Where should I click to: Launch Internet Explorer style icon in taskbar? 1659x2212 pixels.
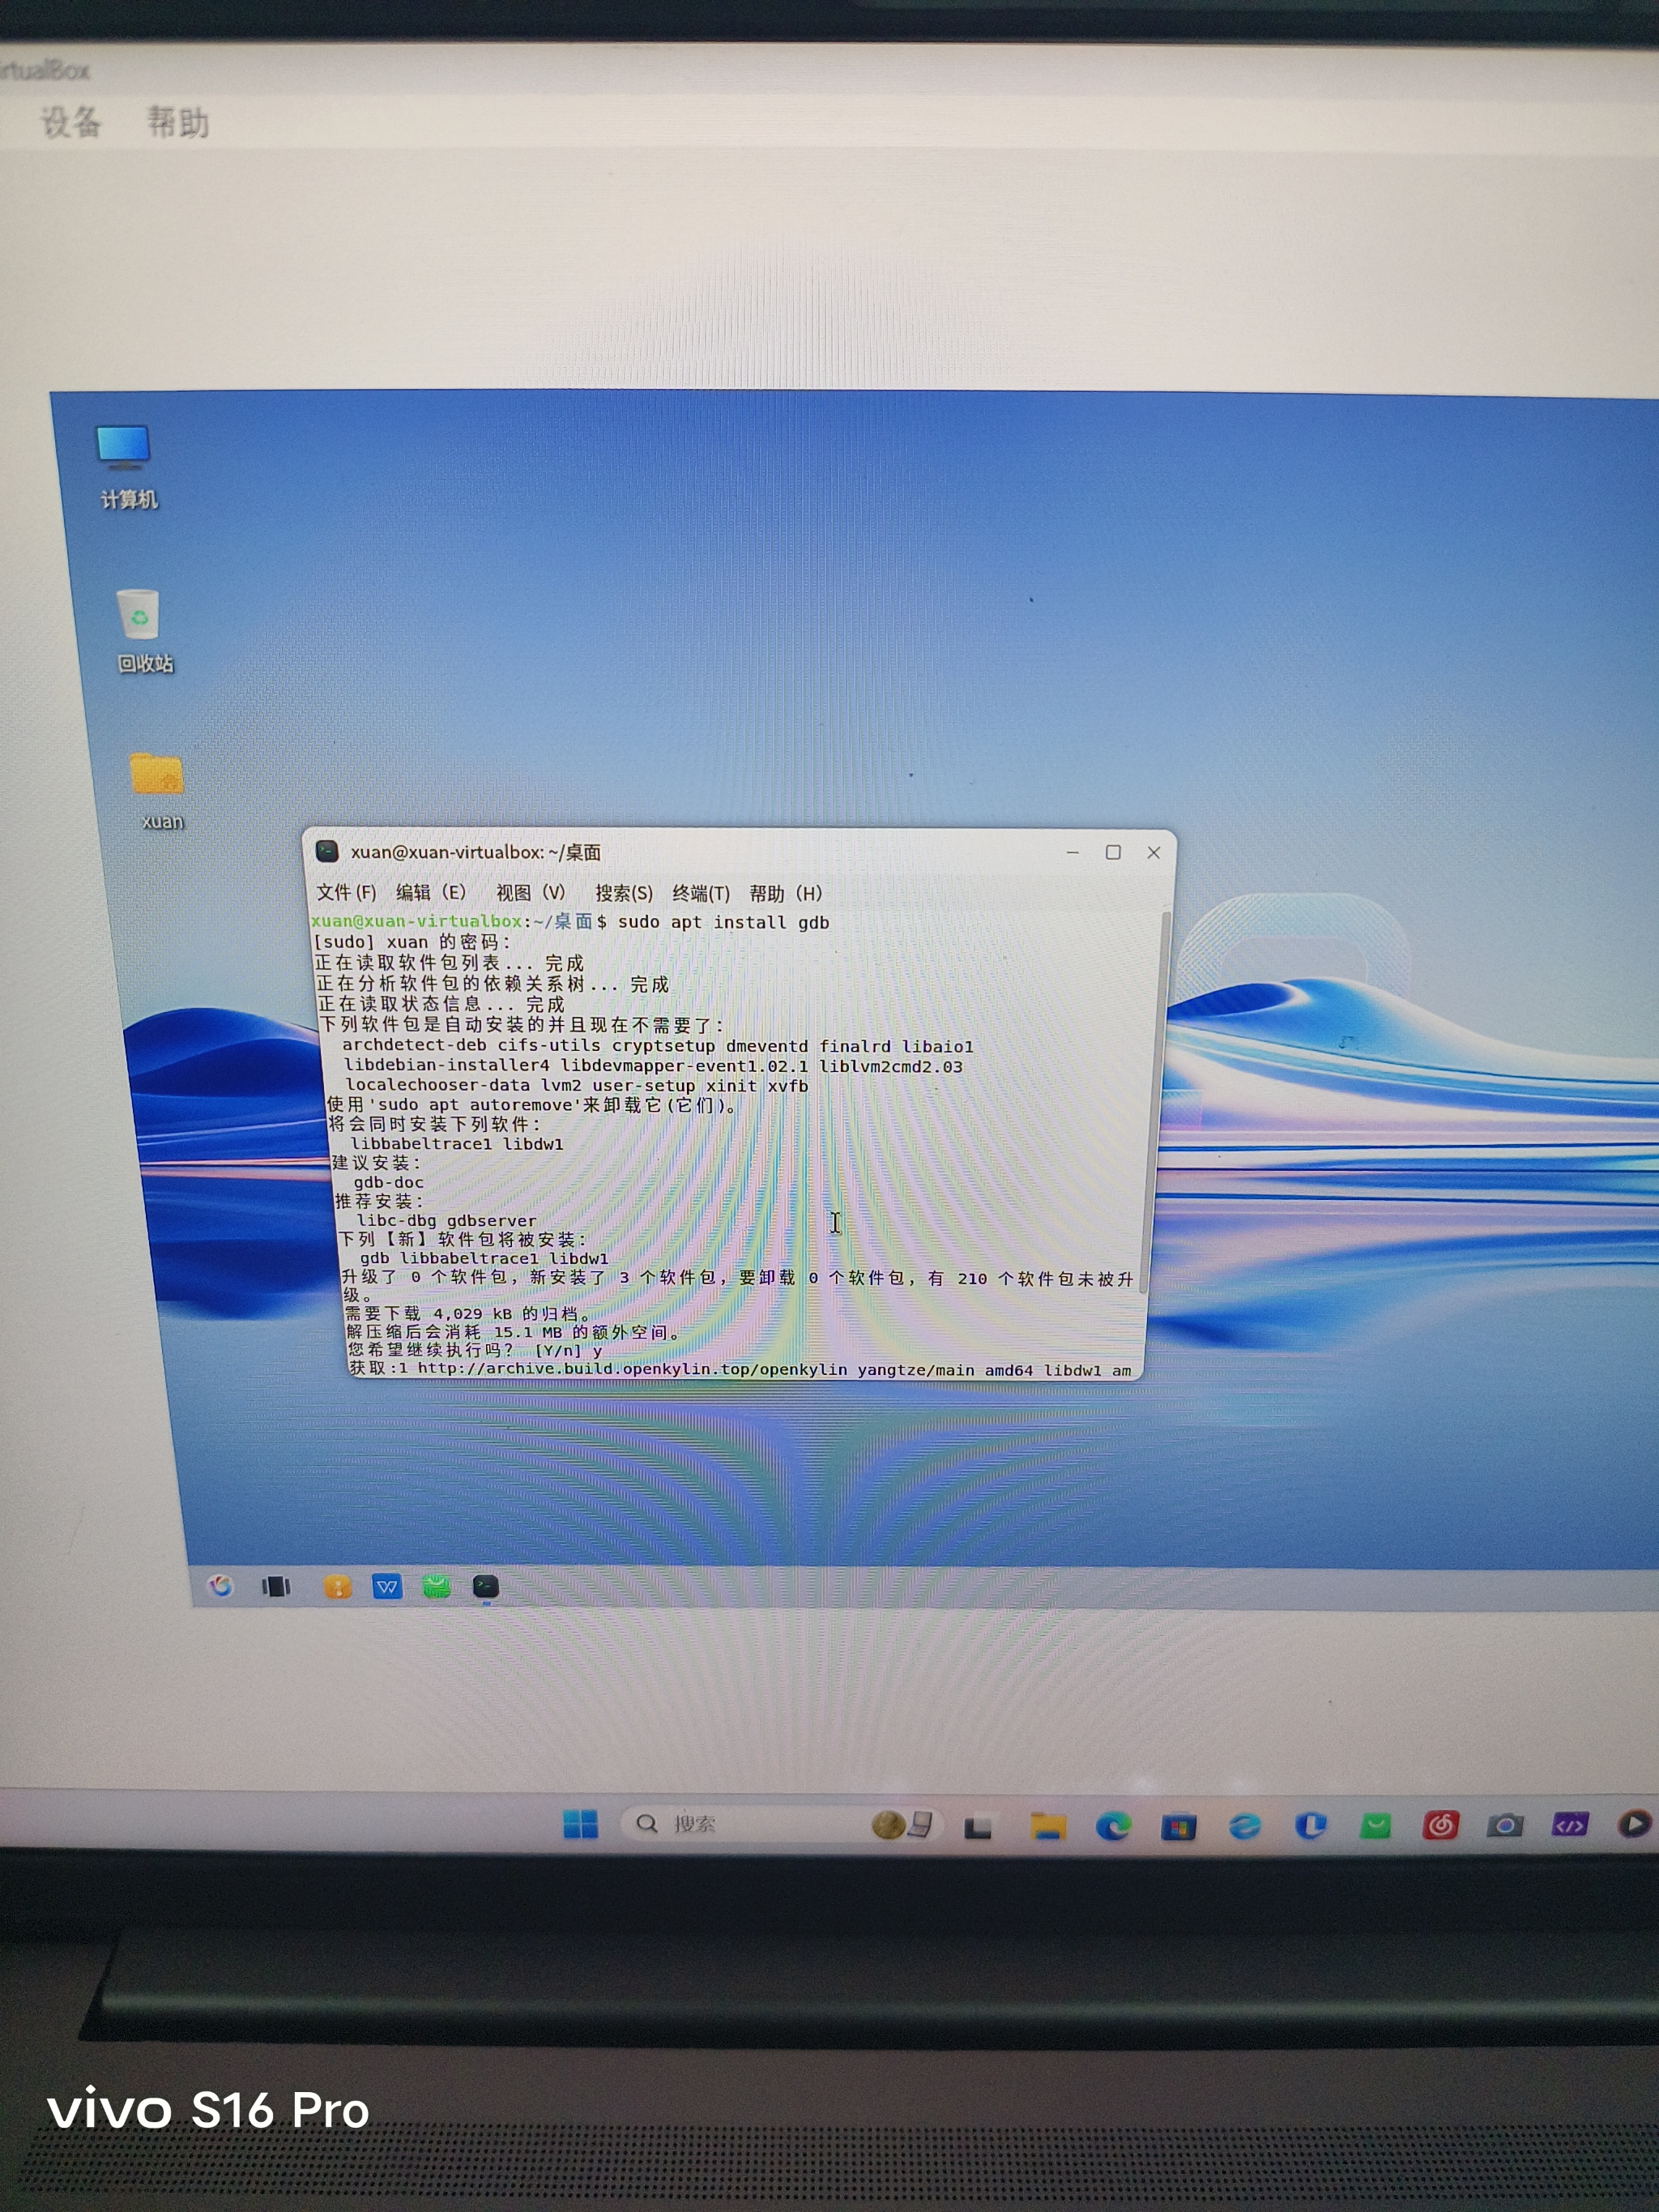click(x=1245, y=1826)
